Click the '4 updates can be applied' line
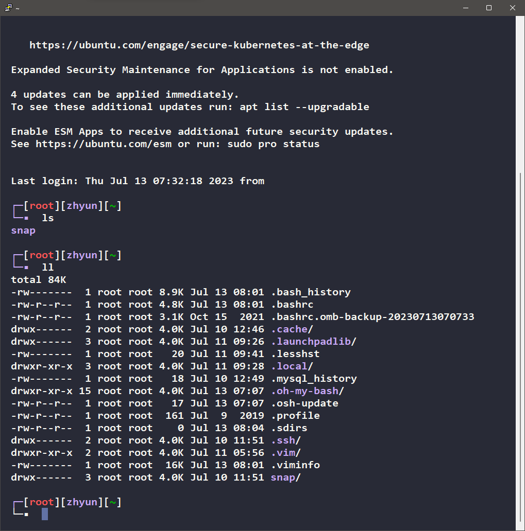 125,95
